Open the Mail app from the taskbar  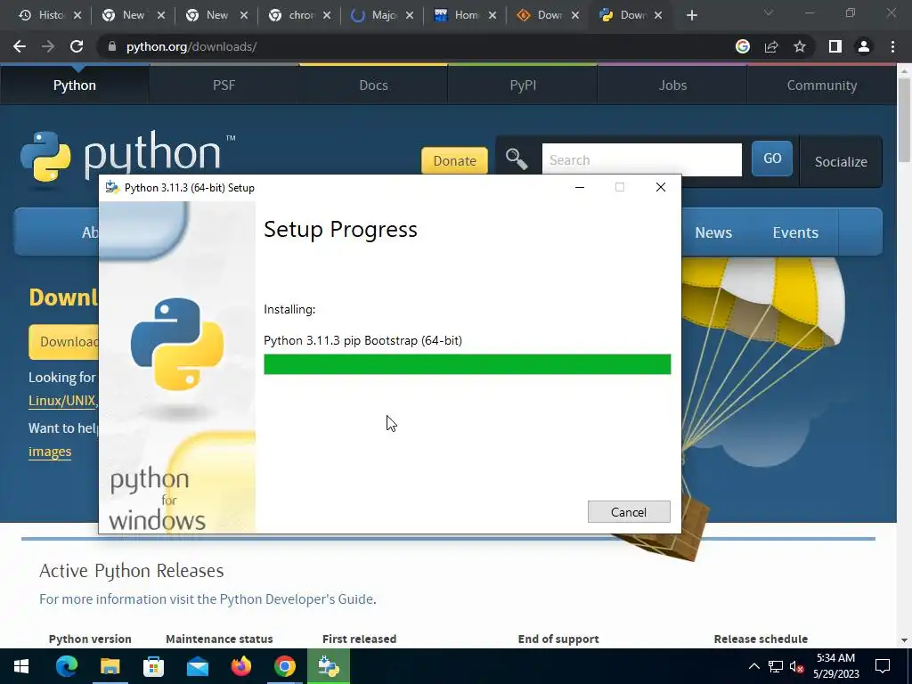tap(197, 666)
